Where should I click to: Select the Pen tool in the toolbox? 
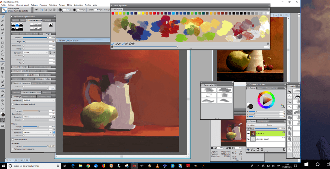pos(3,64)
